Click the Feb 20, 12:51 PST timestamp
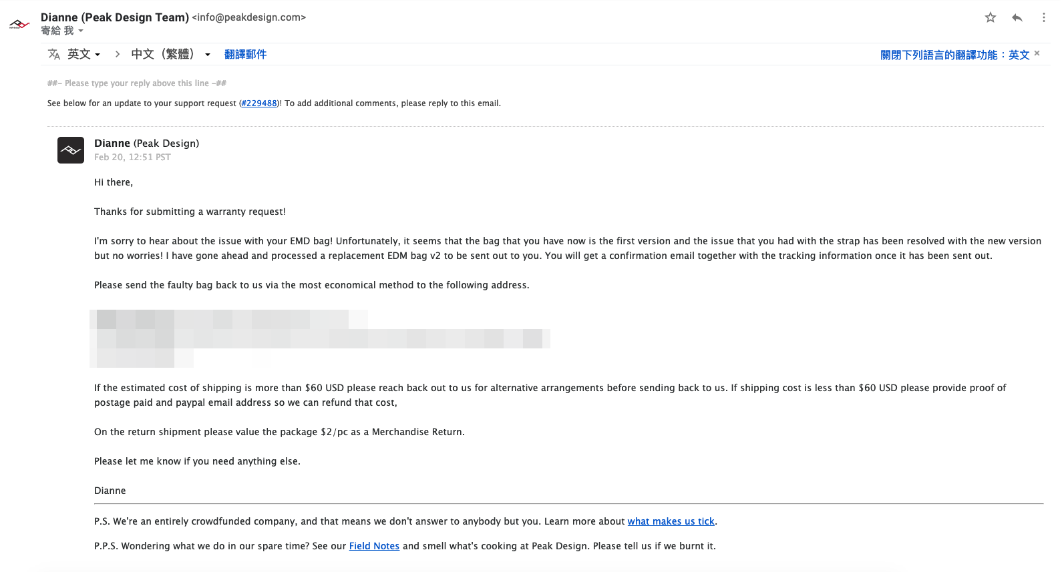This screenshot has width=1064, height=572. point(132,158)
